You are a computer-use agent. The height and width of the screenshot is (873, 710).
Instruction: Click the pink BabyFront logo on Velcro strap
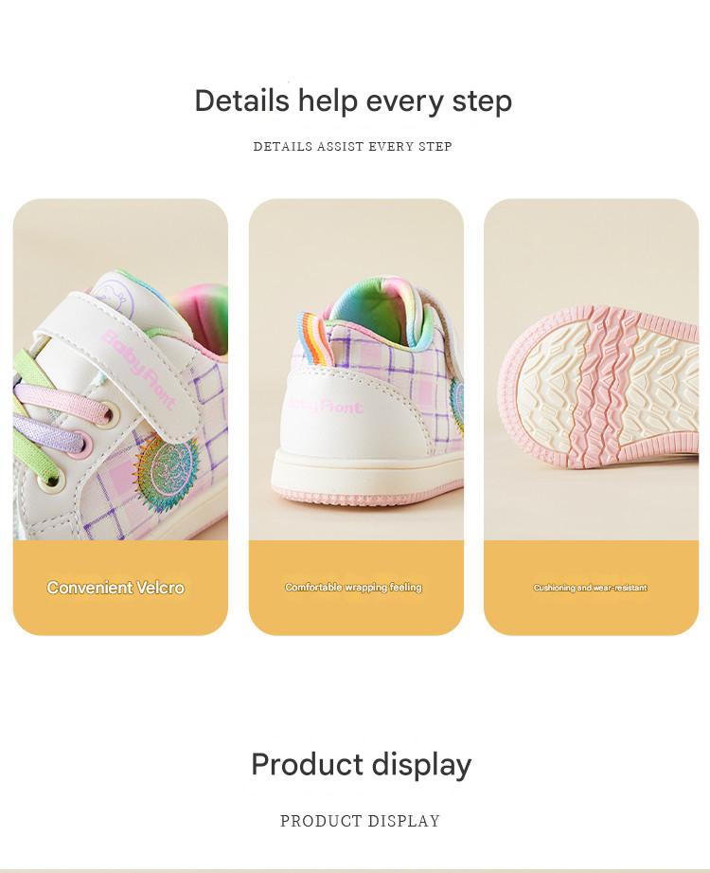tap(139, 370)
